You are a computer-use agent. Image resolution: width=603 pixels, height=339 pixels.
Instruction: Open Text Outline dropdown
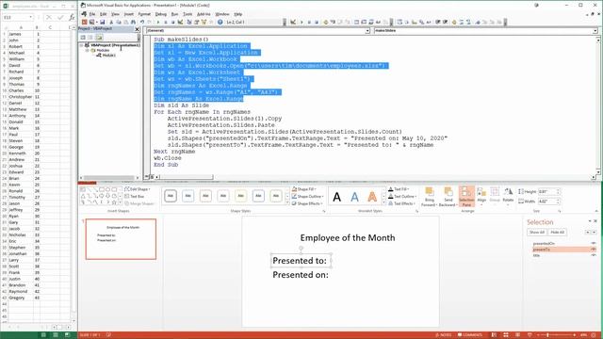point(402,197)
